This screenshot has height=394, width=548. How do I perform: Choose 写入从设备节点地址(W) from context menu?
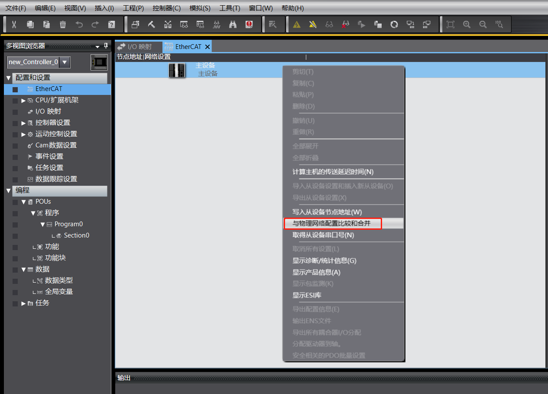click(x=327, y=212)
